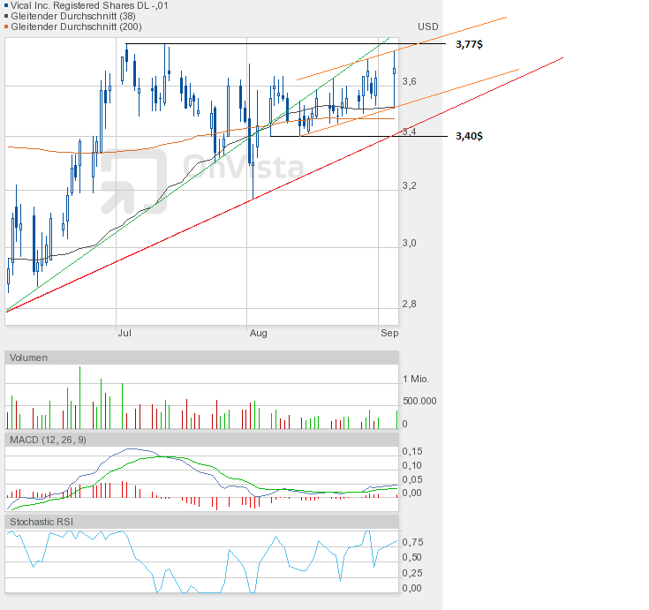Select the Gleitender Durchschnitt (200) legend text

[70, 26]
